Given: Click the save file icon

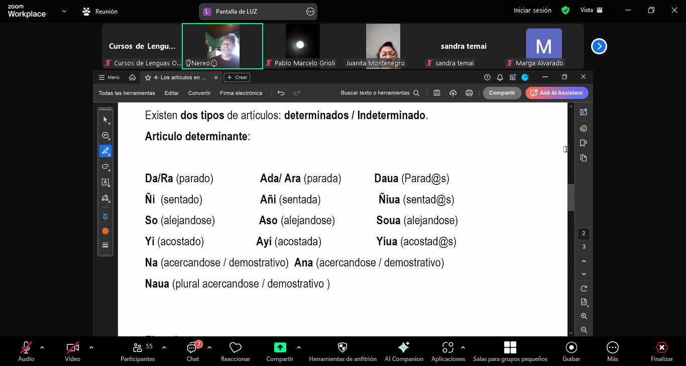Looking at the screenshot, I should click(437, 93).
